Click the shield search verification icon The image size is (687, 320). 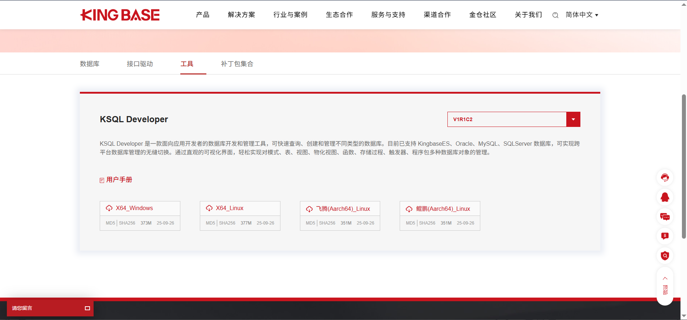[665, 256]
